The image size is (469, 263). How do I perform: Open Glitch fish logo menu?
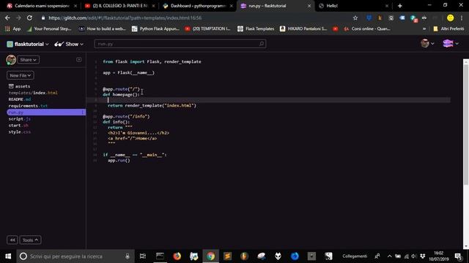tap(450, 44)
